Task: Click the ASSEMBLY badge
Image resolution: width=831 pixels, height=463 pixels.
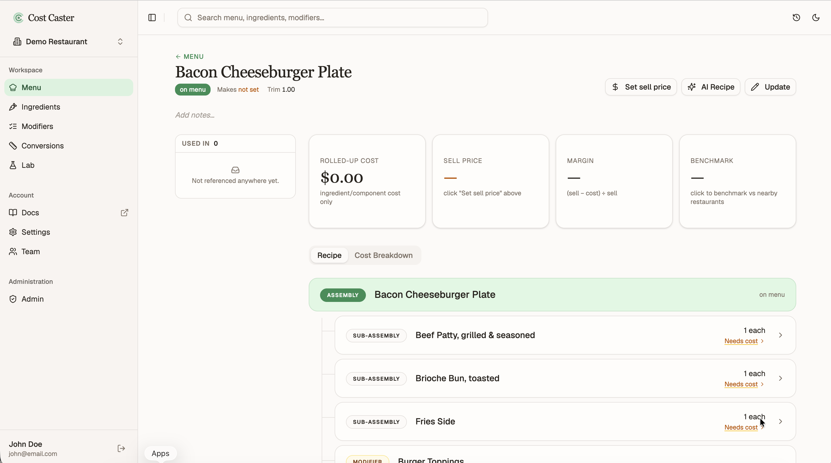Action: (x=343, y=295)
